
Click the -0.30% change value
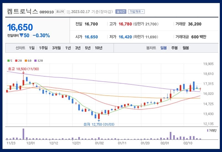click(41, 35)
